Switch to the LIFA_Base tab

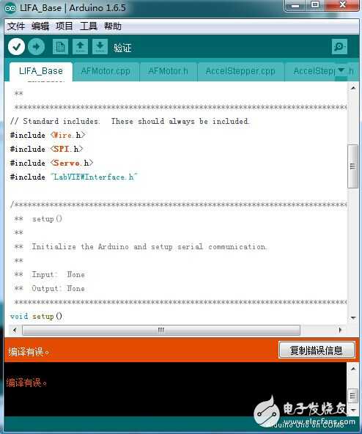[x=41, y=71]
